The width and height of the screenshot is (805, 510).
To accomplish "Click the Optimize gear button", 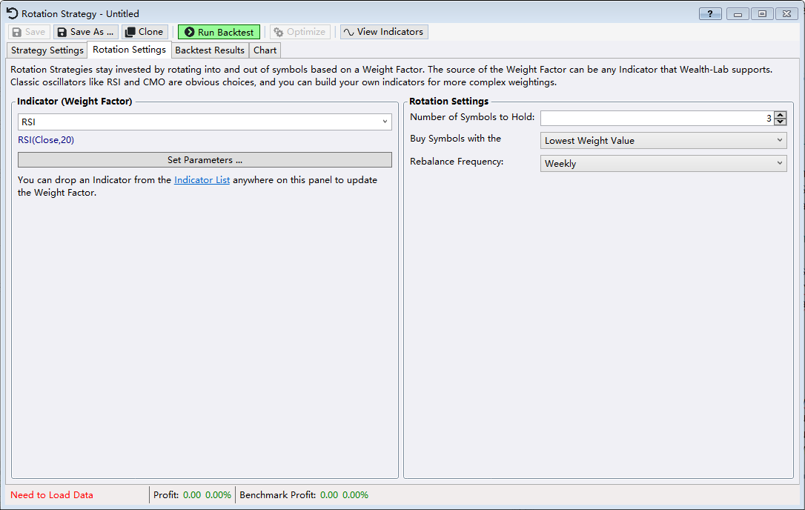I will pos(299,32).
